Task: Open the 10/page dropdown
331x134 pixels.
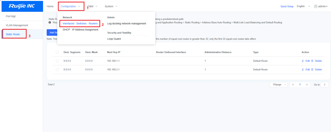Action: 279,84
